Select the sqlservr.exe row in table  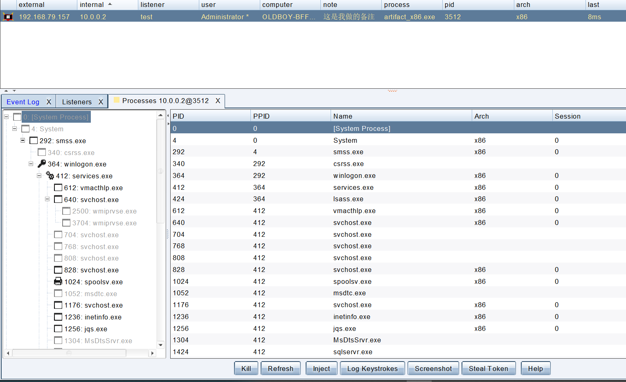coord(398,352)
